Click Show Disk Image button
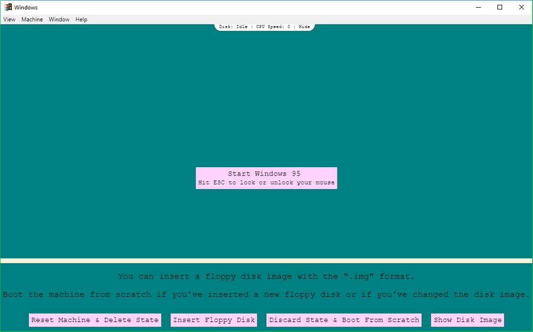This screenshot has height=332, width=533. [x=467, y=320]
